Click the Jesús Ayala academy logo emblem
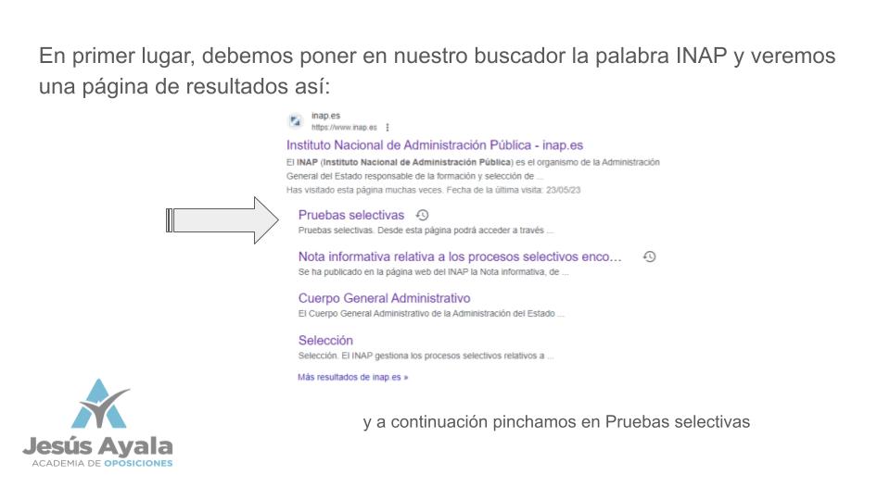This screenshot has height=500, width=890. [x=100, y=404]
